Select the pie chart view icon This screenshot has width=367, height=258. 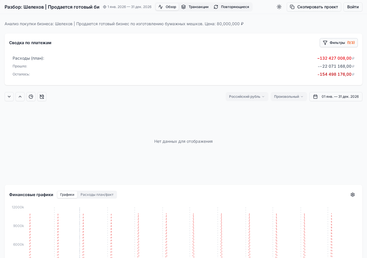tap(31, 97)
